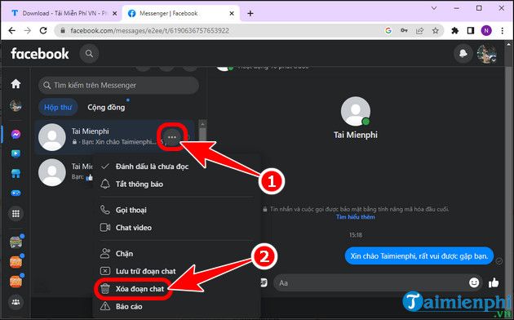Choose Lưu trữ đoạn chat menu item
The image size is (514, 320).
point(176,271)
